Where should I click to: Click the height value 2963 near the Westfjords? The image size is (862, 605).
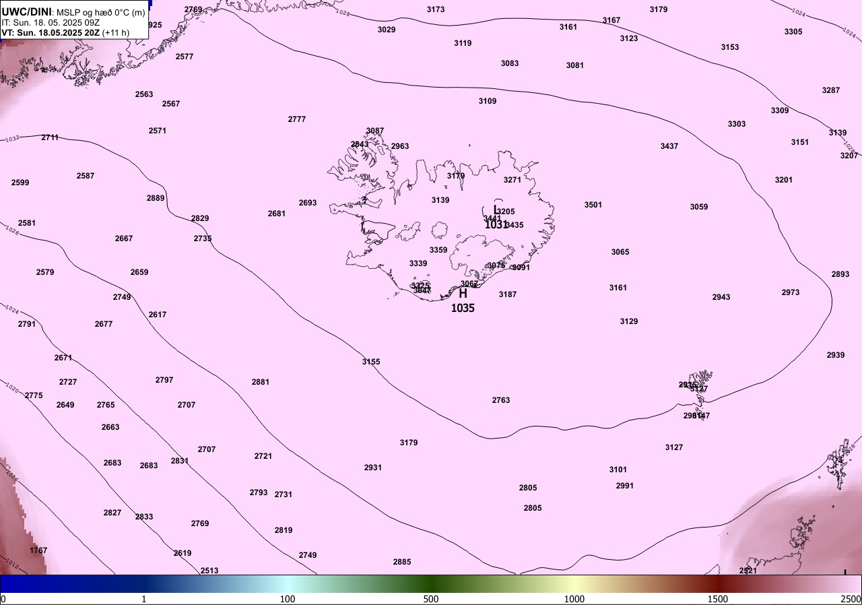click(400, 146)
